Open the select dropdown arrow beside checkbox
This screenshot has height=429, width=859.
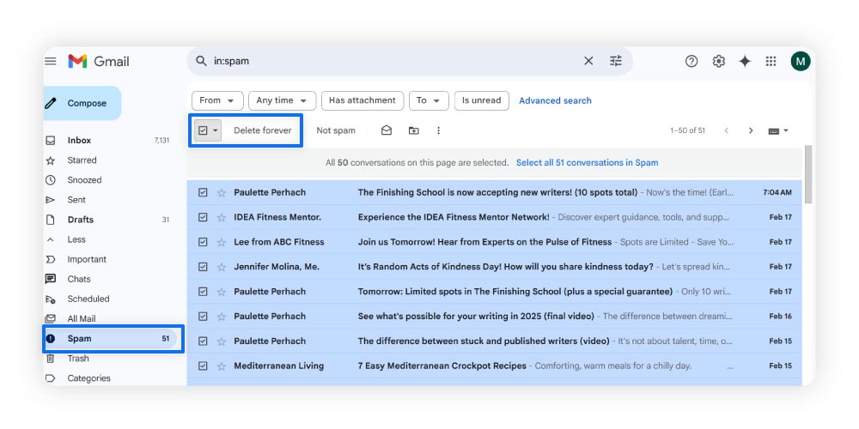coord(216,130)
